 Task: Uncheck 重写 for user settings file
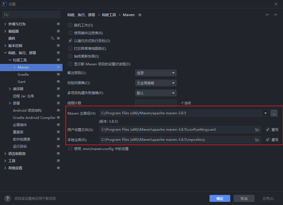pos(268,130)
